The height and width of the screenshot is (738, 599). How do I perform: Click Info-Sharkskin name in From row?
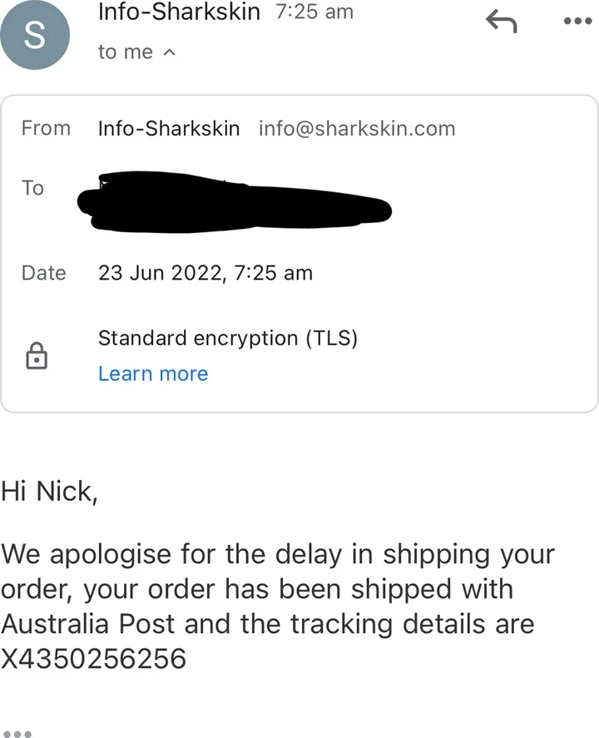pos(169,128)
